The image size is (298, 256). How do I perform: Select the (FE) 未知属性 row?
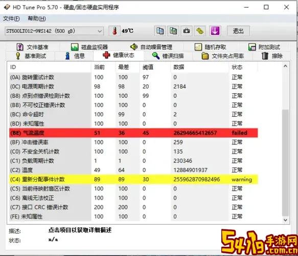tap(133, 217)
